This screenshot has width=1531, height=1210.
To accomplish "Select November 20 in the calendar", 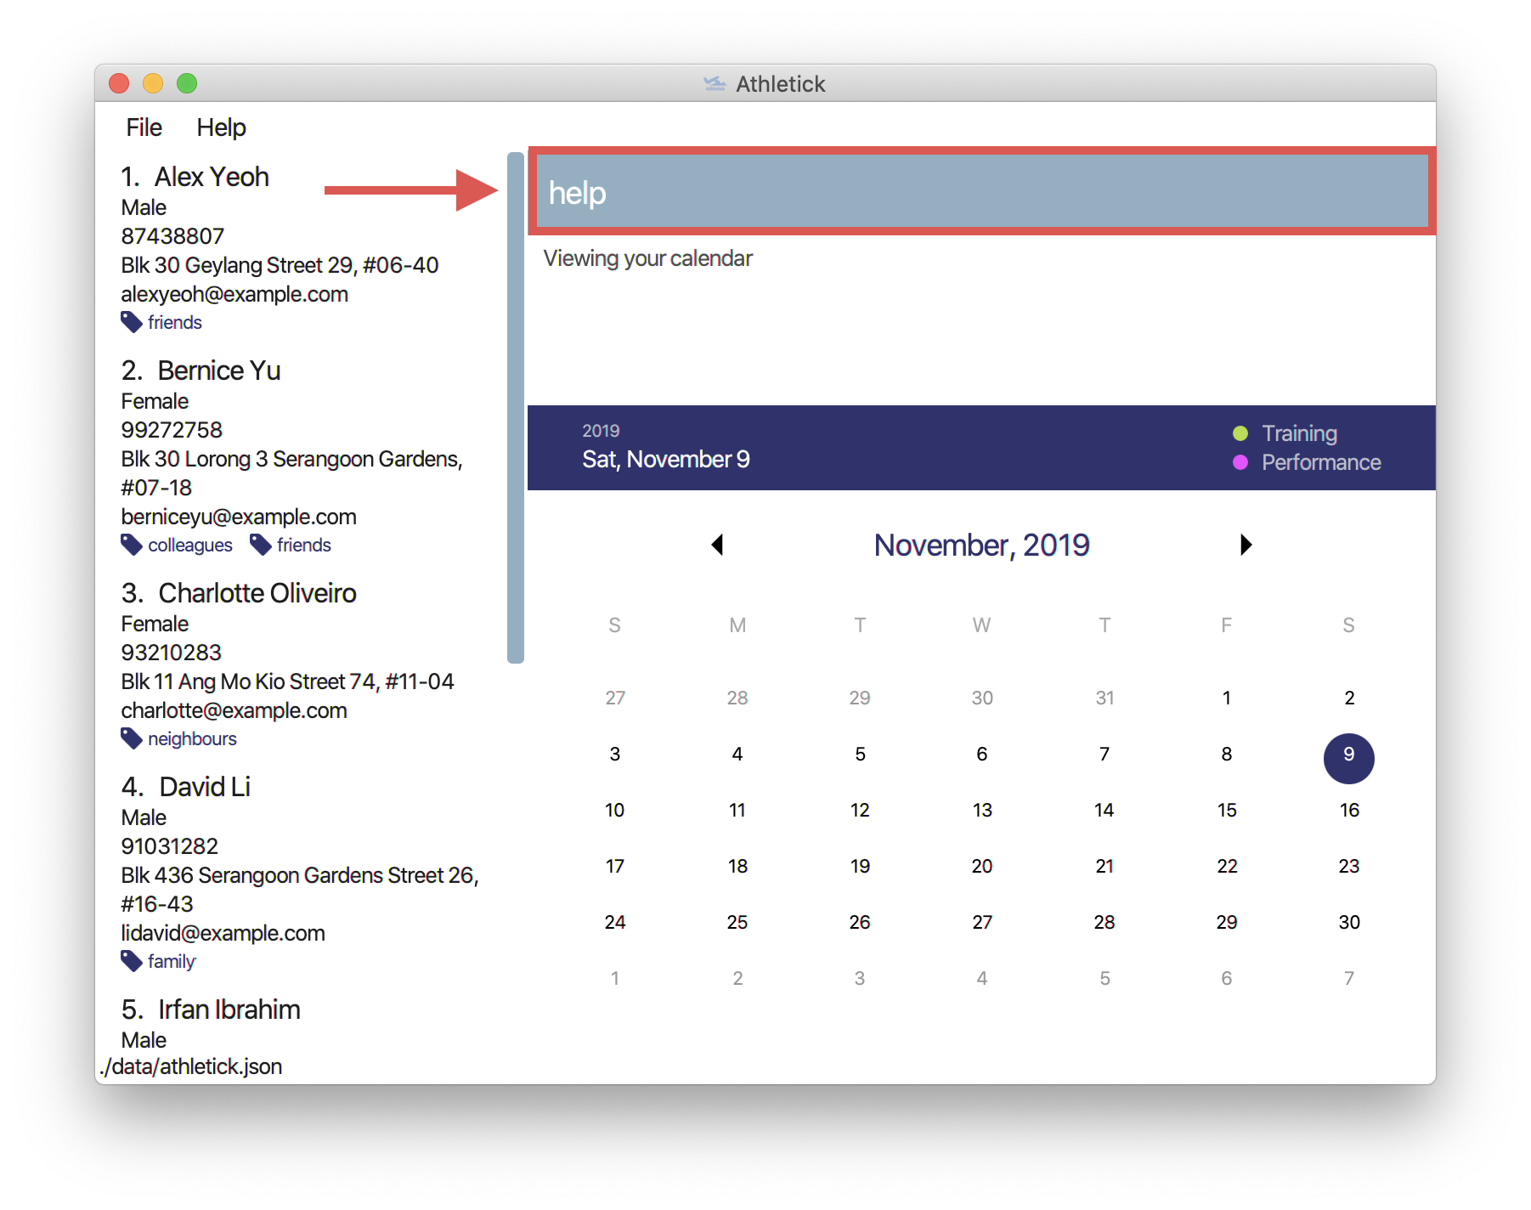I will [x=981, y=867].
